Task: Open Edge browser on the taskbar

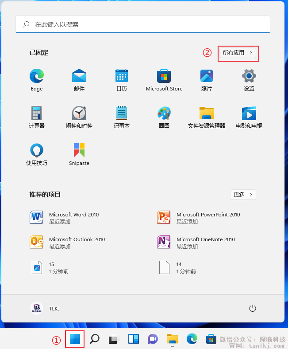Action: pos(192,339)
